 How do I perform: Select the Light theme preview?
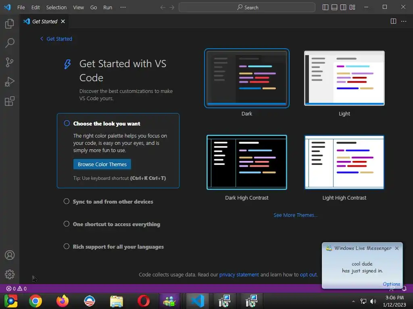pyautogui.click(x=344, y=78)
